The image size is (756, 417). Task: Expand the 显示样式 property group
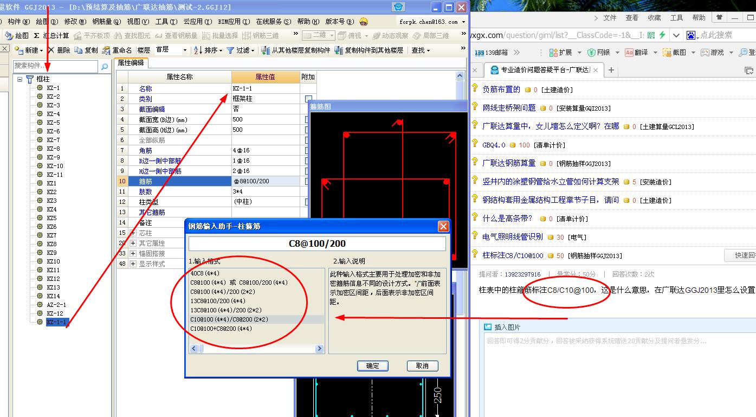coord(133,264)
